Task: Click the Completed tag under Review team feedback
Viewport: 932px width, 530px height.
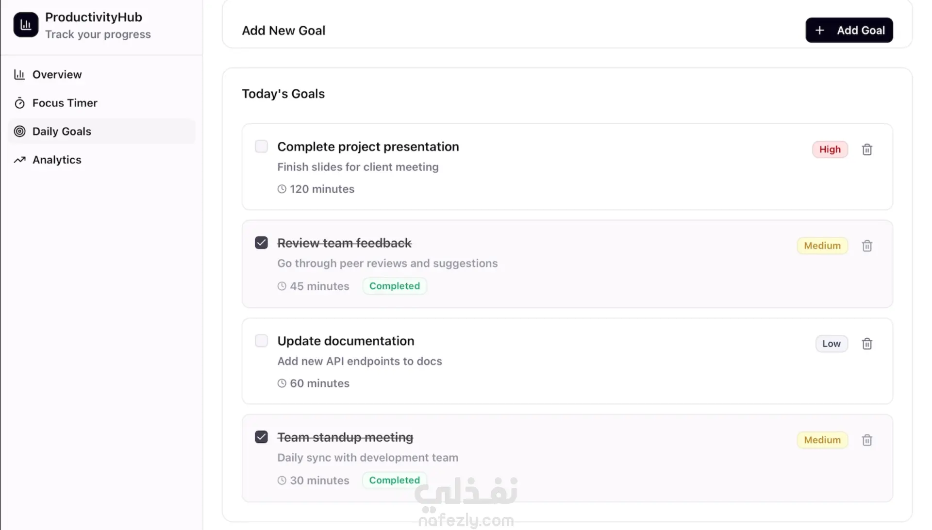Action: click(x=394, y=286)
